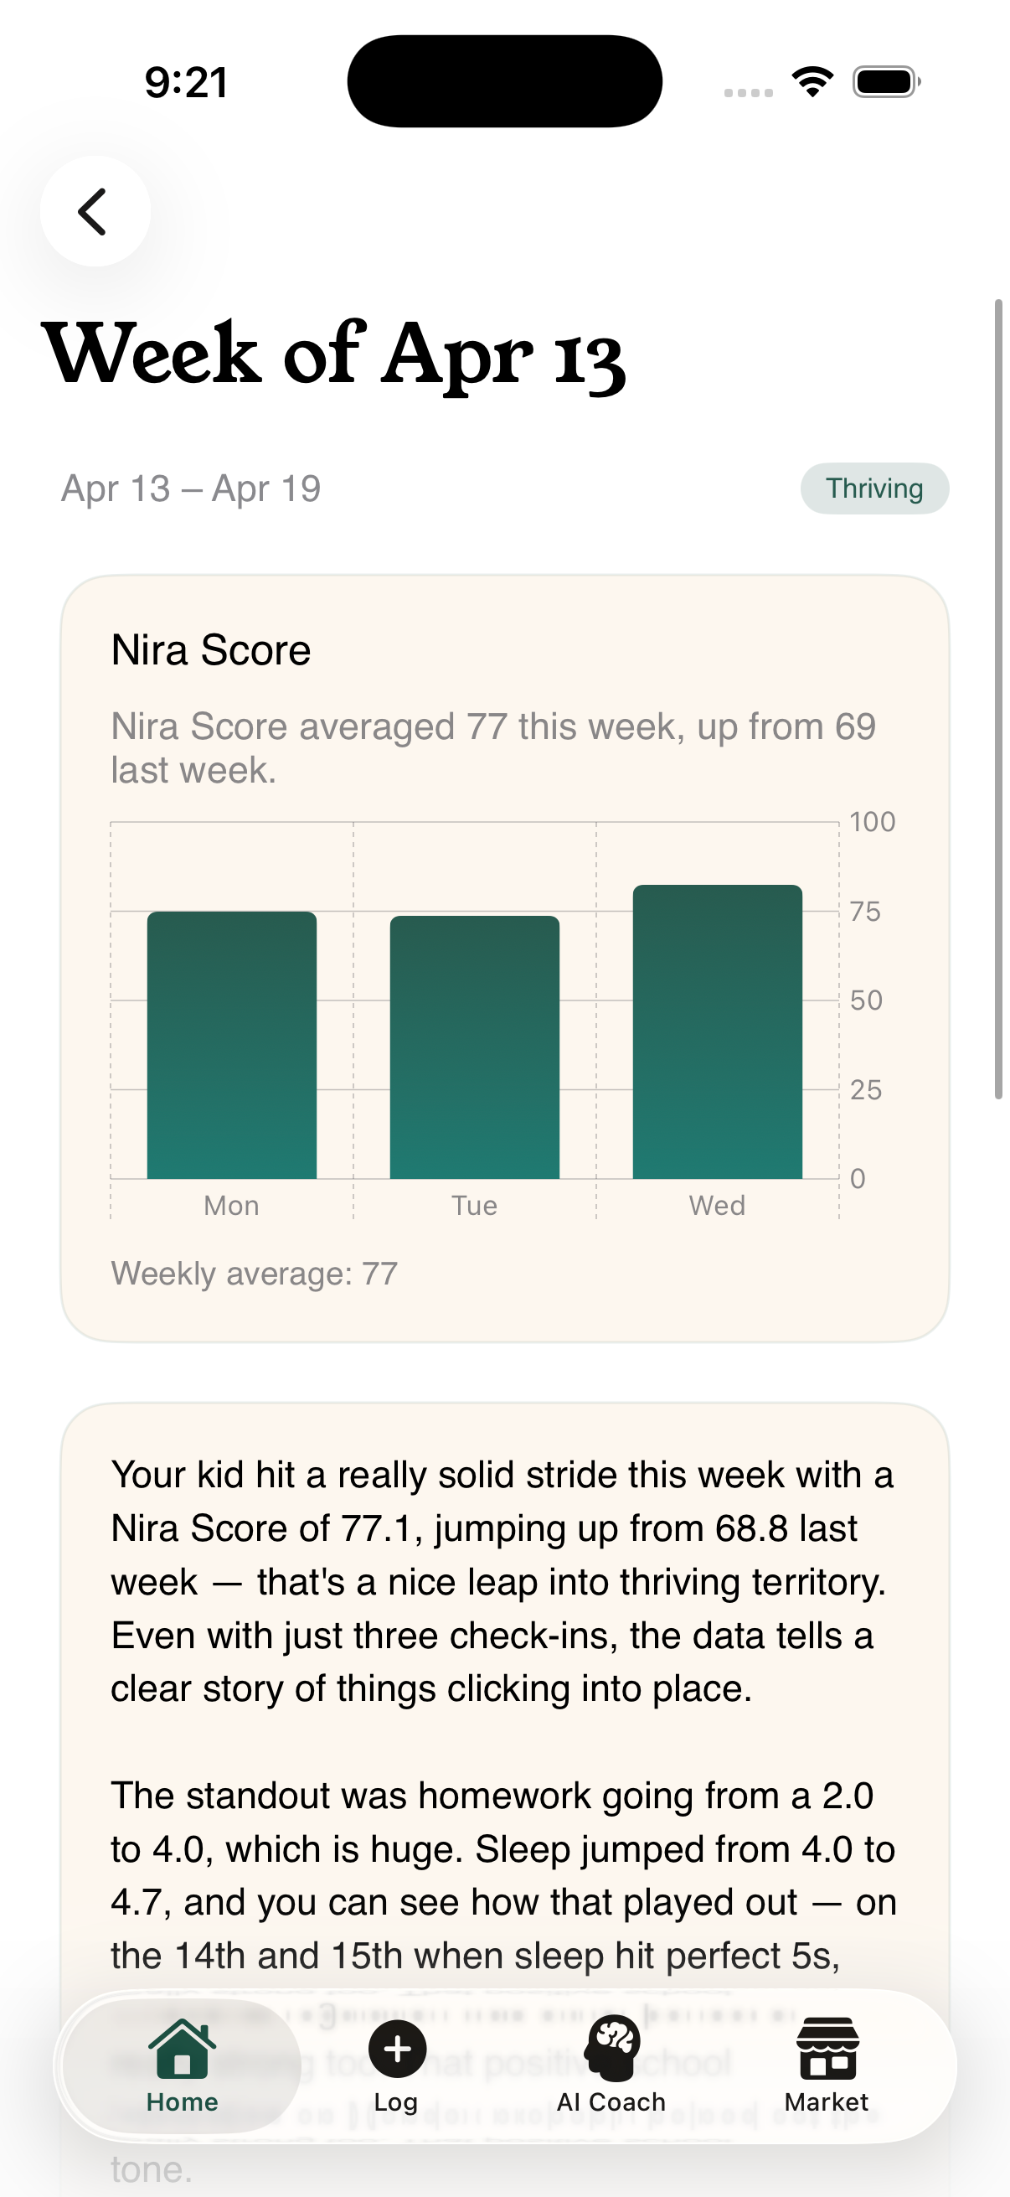Click the 100 label on chart axis
Screen dimensions: 1010x2197
[x=872, y=822]
